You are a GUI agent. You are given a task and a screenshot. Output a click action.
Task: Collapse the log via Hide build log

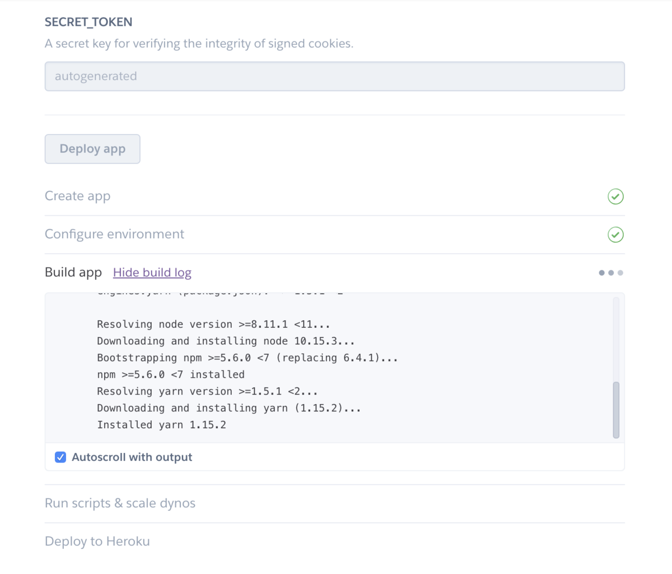(x=152, y=272)
